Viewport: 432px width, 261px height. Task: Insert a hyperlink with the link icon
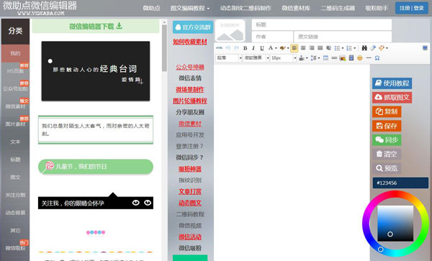(x=334, y=58)
